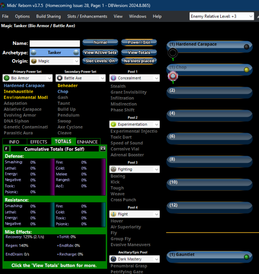
Task: Click the View Active Sets button
Action: pyautogui.click(x=100, y=52)
